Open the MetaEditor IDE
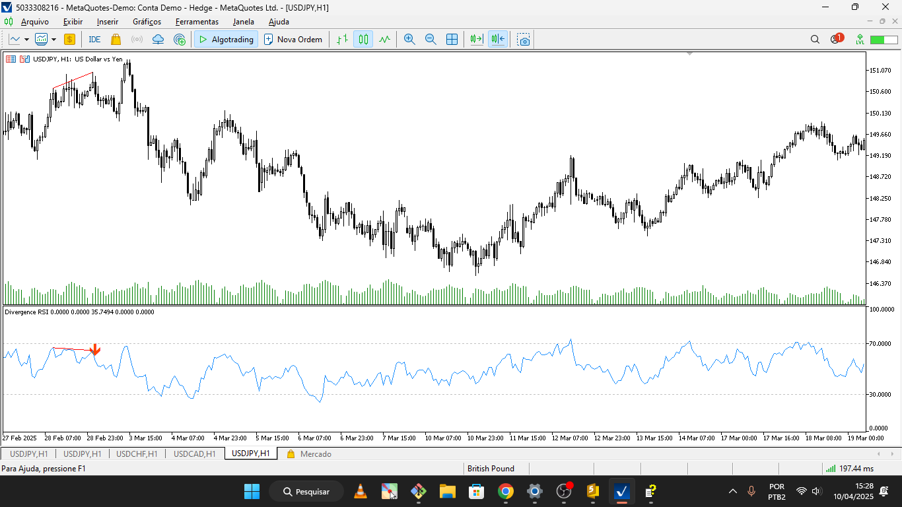Screen dimensions: 902x507 [x=94, y=39]
